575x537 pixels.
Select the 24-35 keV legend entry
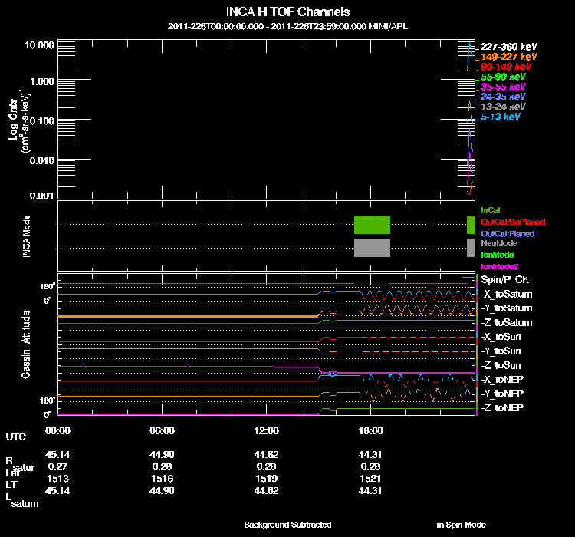point(503,97)
